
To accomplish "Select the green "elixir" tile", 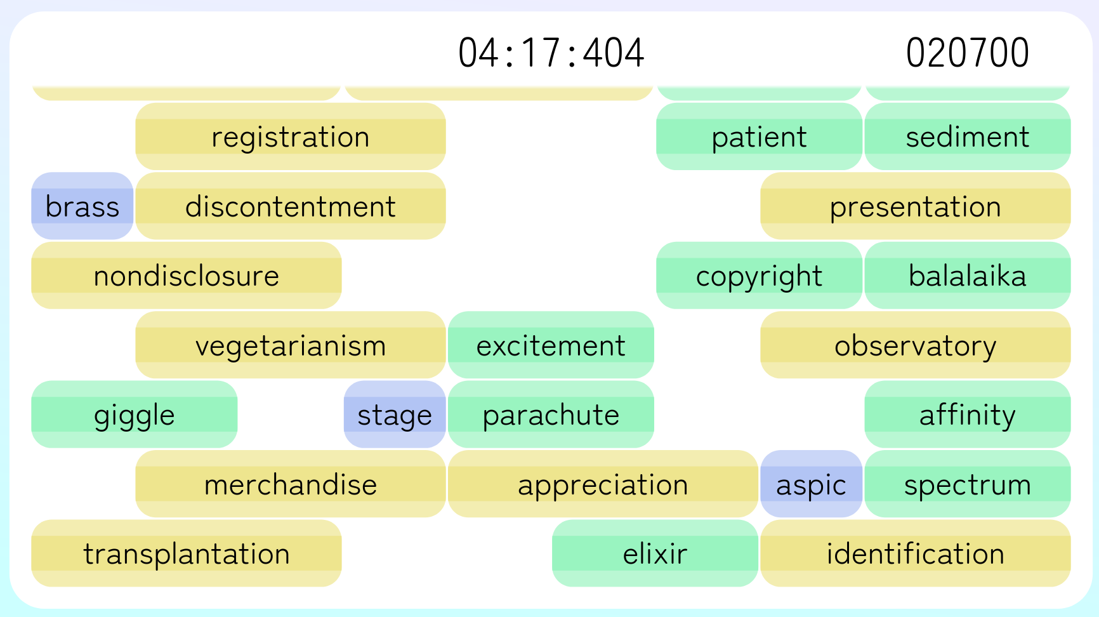I will click(655, 554).
